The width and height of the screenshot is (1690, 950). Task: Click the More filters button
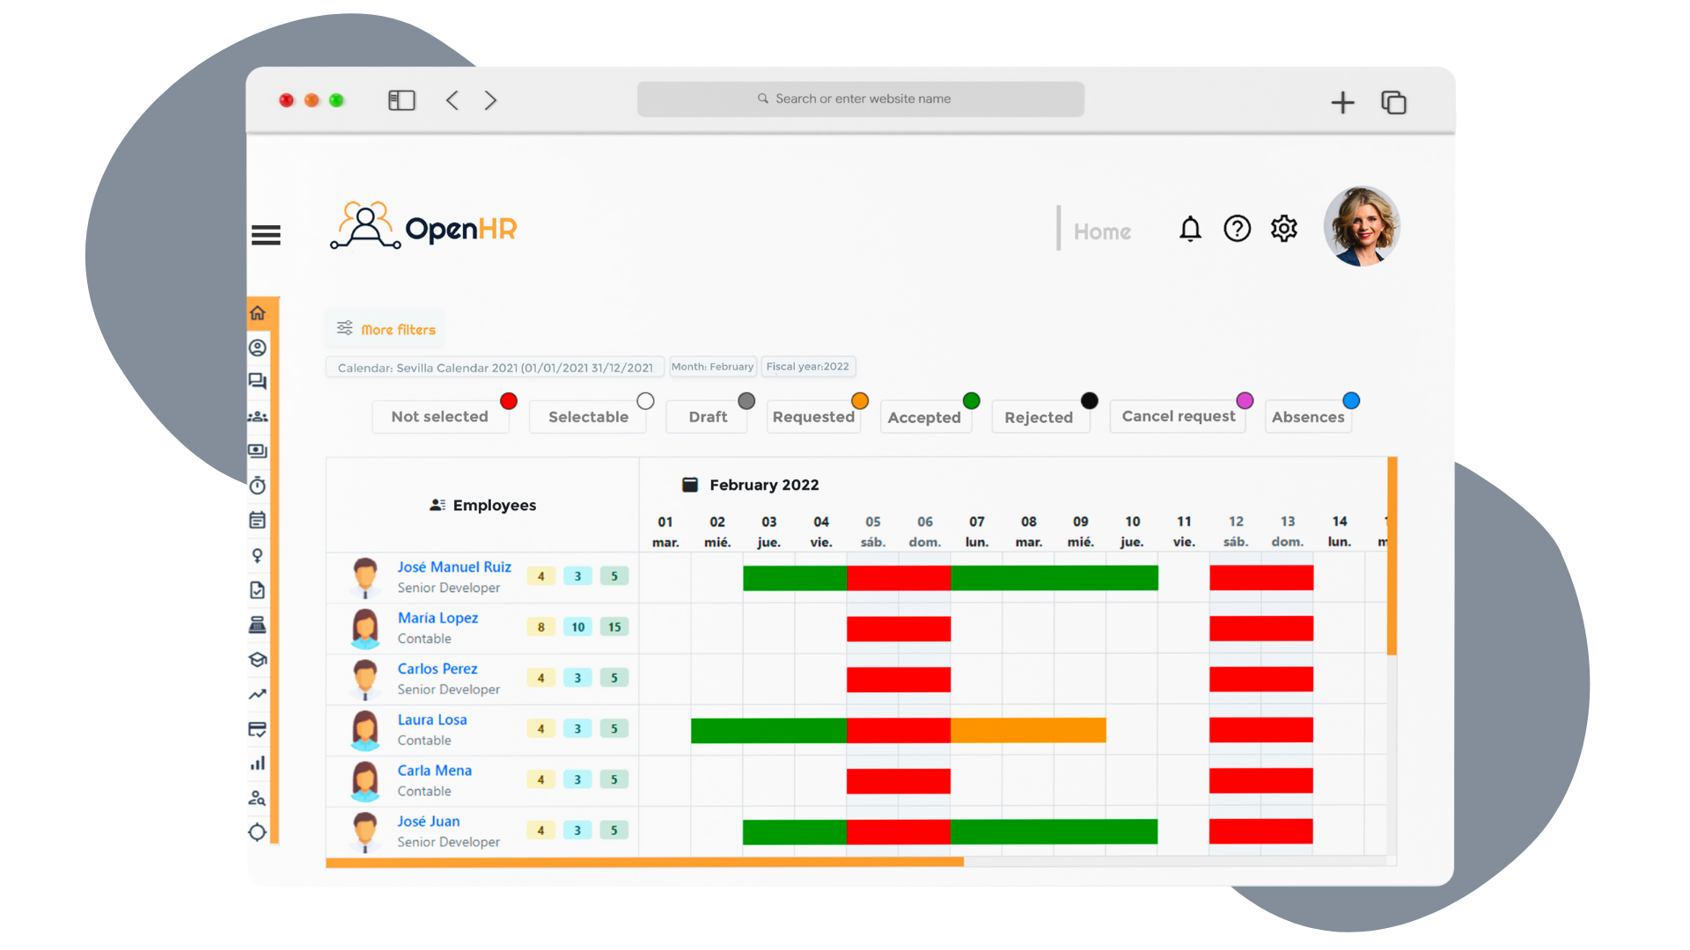(385, 329)
